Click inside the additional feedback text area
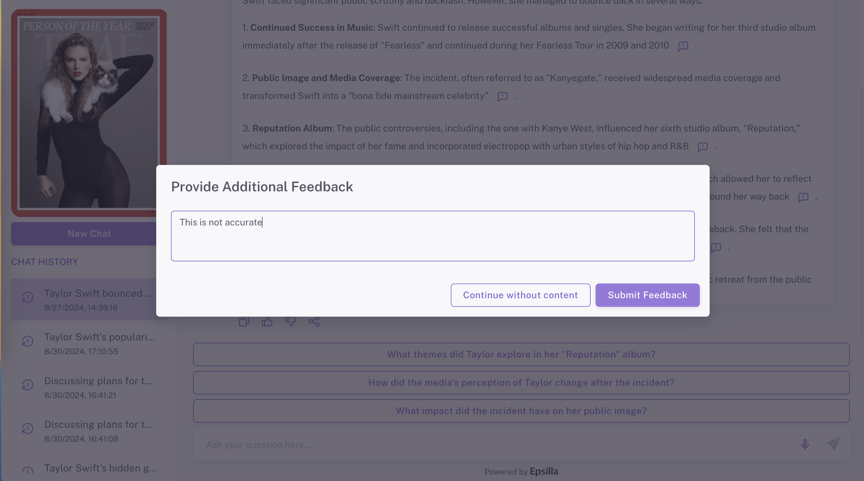This screenshot has height=481, width=864. (433, 236)
